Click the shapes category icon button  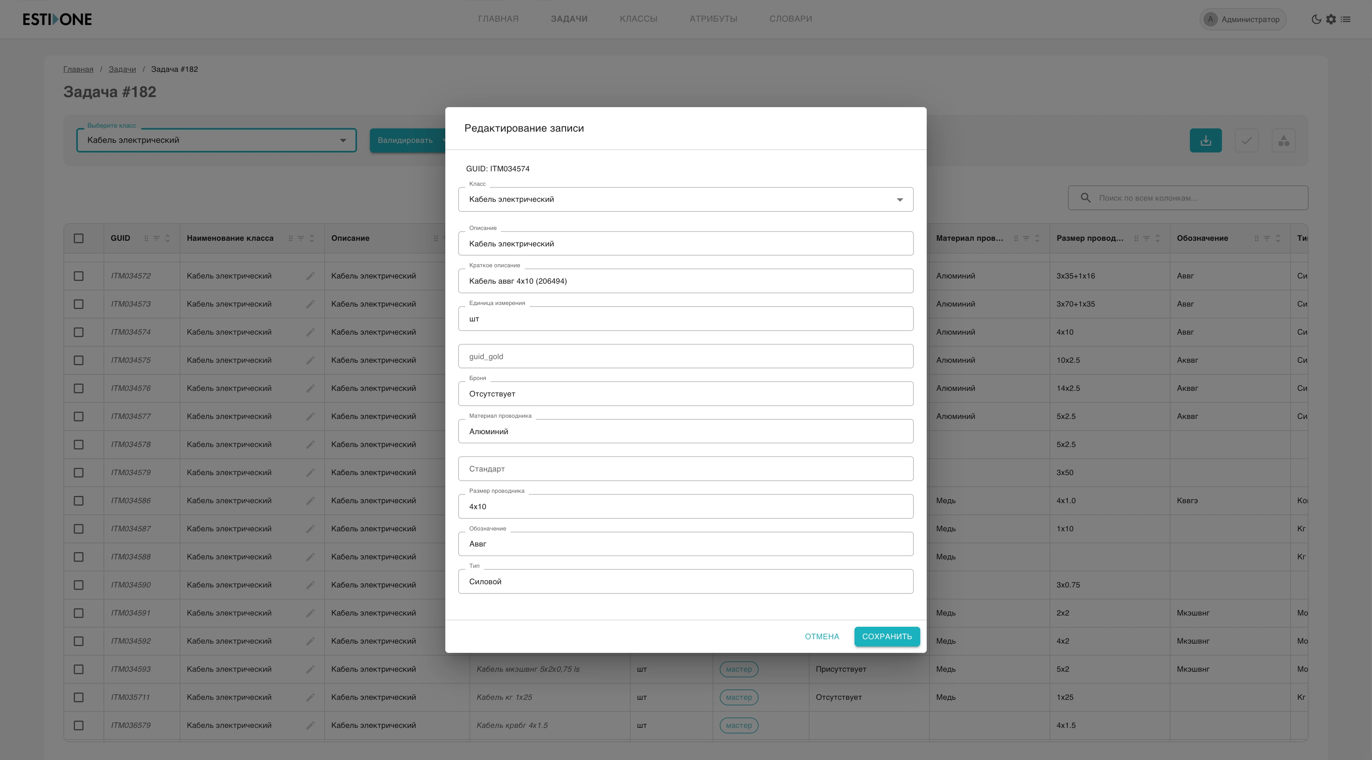click(x=1284, y=140)
